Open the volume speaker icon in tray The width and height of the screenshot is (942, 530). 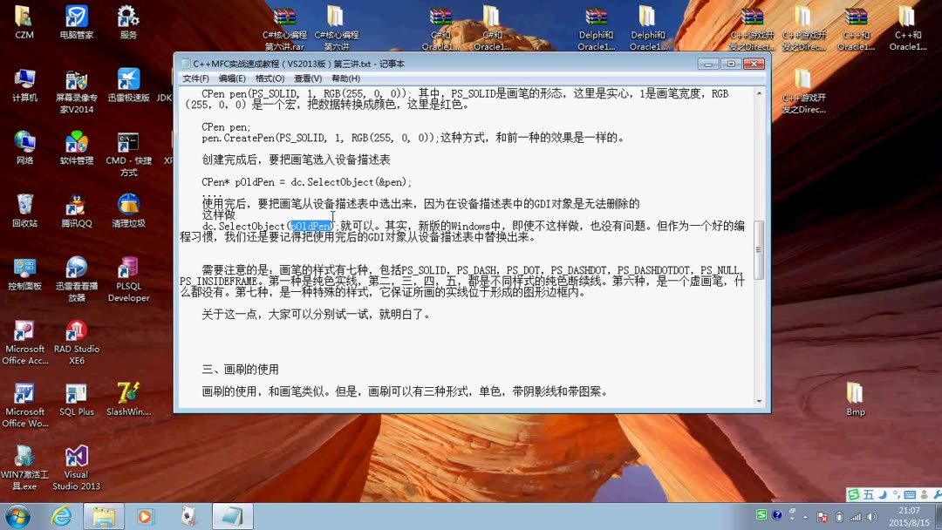point(872,516)
